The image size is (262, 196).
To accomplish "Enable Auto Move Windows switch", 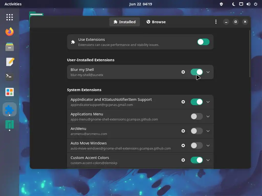I will click(197, 145).
